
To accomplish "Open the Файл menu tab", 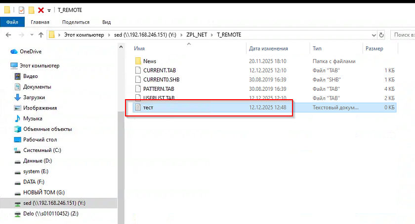I will coord(12,22).
